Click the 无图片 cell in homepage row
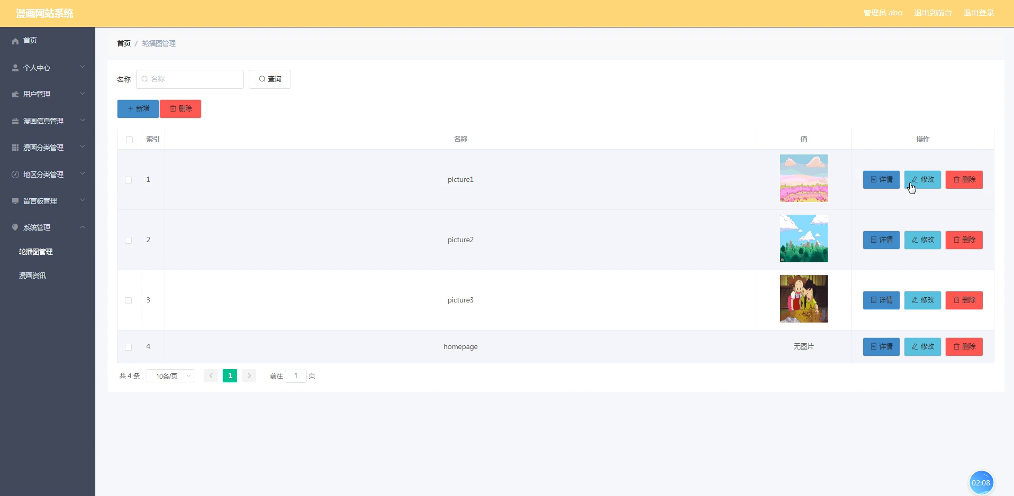This screenshot has height=496, width=1014. click(803, 347)
